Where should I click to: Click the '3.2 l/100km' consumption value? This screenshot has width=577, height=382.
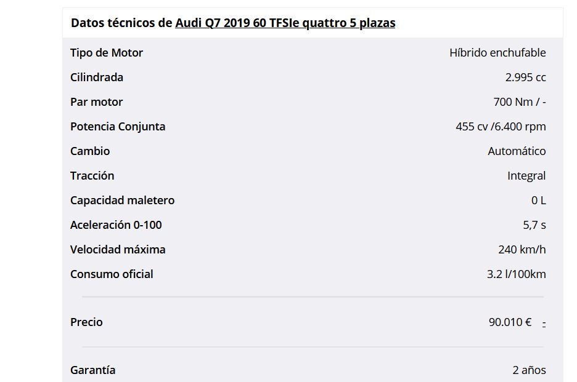(x=516, y=274)
